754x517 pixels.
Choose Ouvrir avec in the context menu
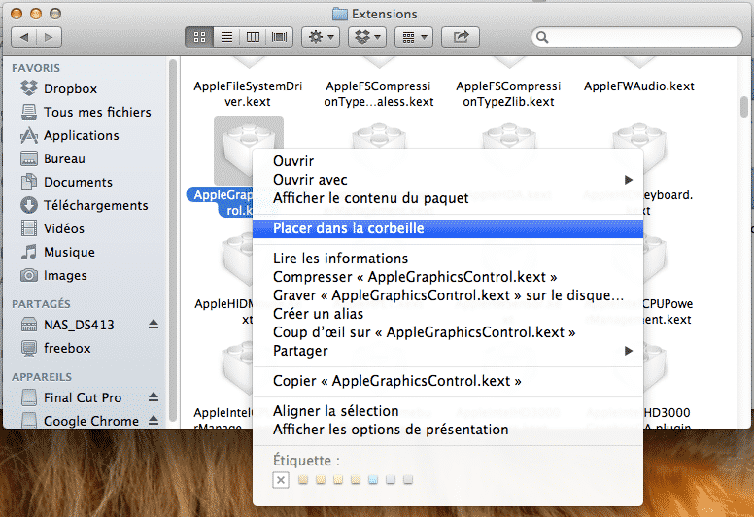(x=448, y=180)
